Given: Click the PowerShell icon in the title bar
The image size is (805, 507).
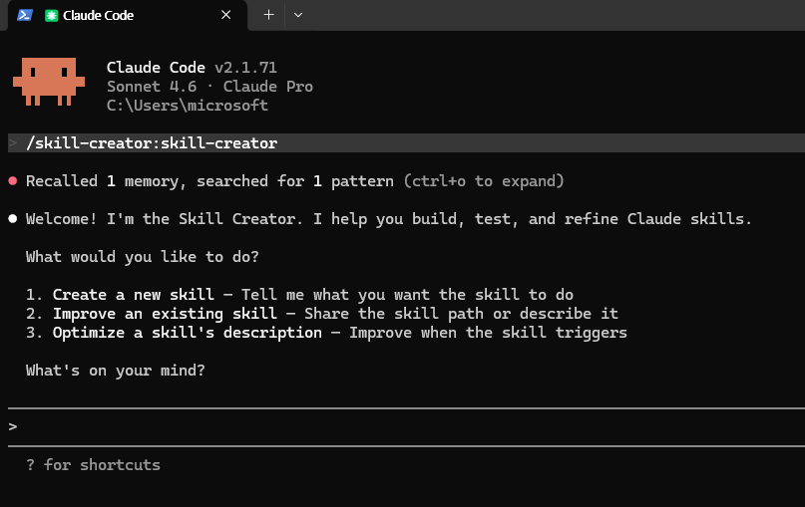Looking at the screenshot, I should [25, 15].
